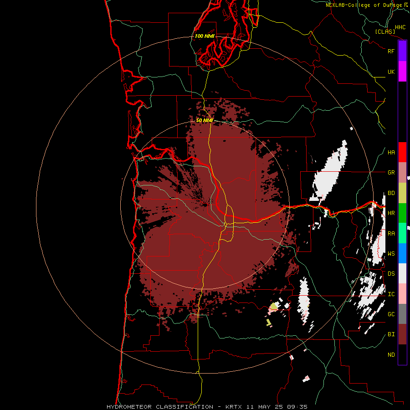Click the GC gray legend swatch
410x410 pixels.
(x=402, y=314)
